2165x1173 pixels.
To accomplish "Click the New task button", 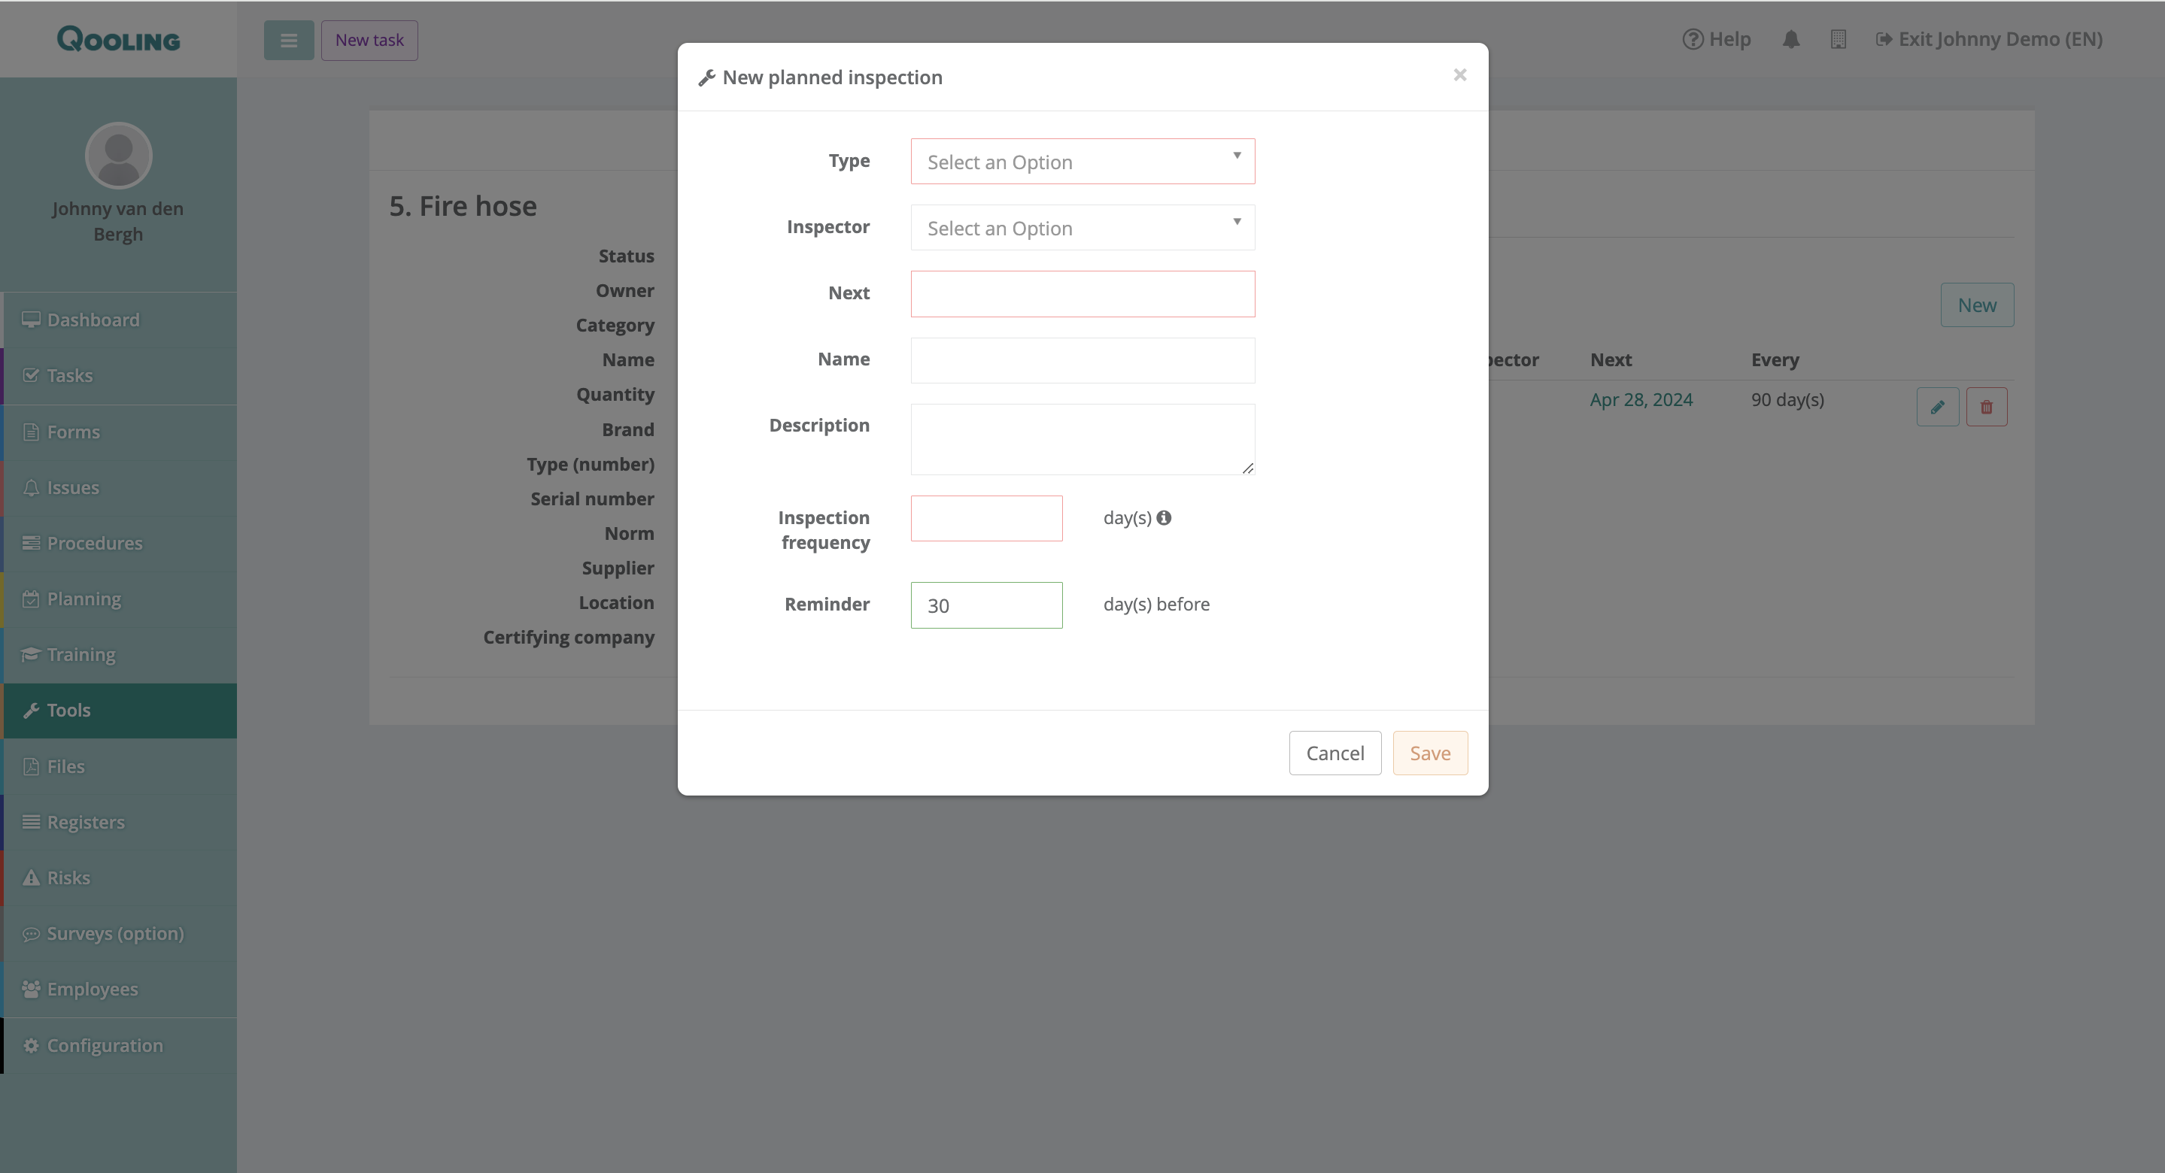I will point(369,40).
